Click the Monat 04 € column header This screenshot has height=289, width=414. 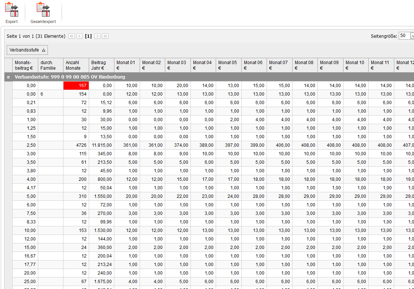pos(203,65)
